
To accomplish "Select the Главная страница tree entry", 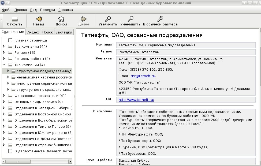I will [x=31, y=40].
